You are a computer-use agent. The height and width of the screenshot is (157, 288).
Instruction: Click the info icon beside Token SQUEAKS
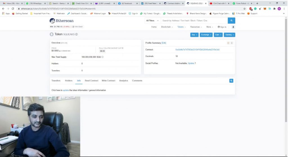(76, 34)
